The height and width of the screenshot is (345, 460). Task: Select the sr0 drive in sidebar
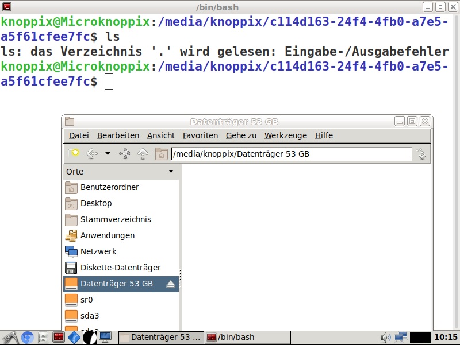point(86,300)
